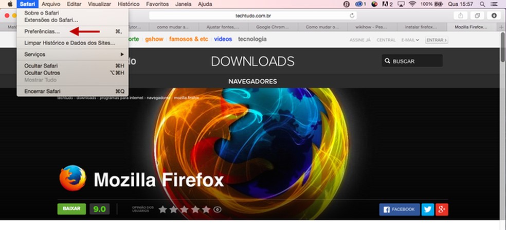This screenshot has width=506, height=230.
Task: Click the NAVEGADORES category heading
Action: [x=252, y=81]
